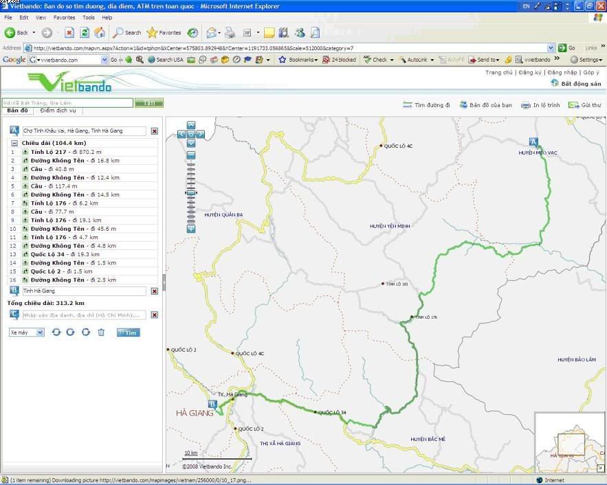Open the address bar dropdown arrow
This screenshot has width=607, height=485.
point(551,48)
